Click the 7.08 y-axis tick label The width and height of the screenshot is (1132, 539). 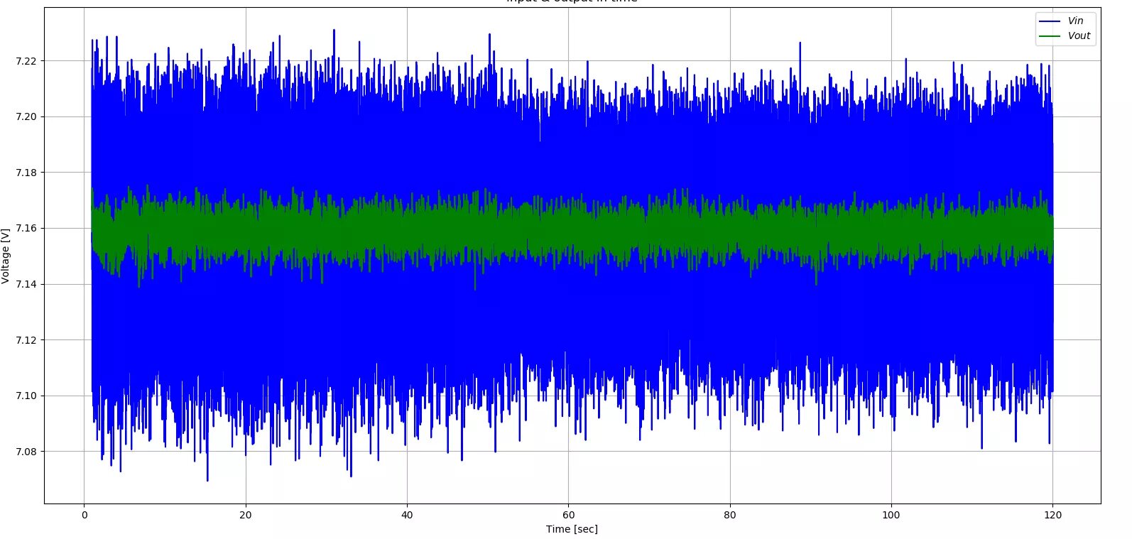click(x=26, y=452)
